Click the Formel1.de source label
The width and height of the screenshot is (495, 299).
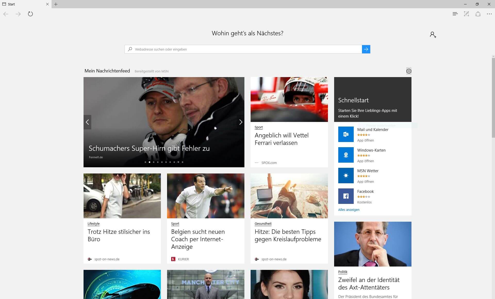click(96, 157)
